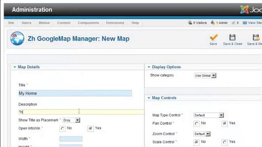Open the Show Title as Placemark dropdown
Screen dimensions: 262x147
coord(71,120)
